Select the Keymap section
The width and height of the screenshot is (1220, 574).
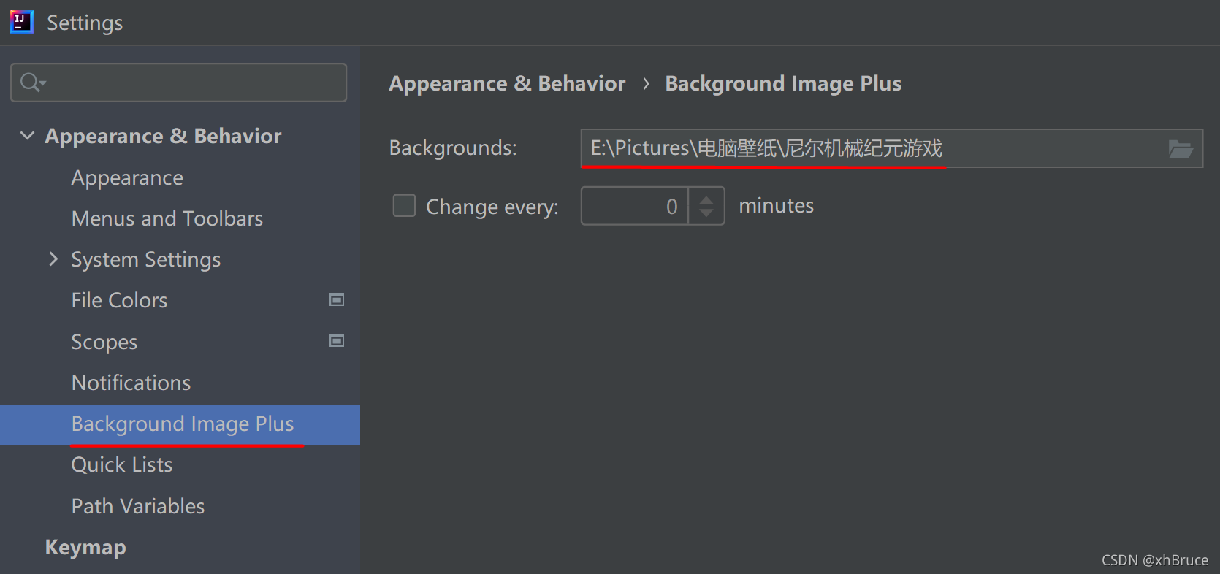coord(85,547)
